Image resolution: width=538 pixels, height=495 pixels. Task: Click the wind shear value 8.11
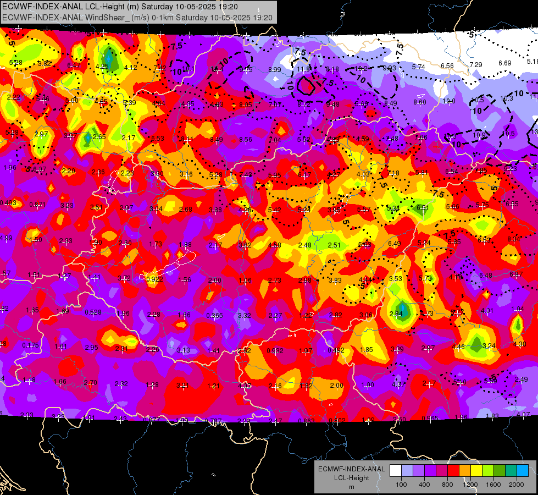coord(187,140)
